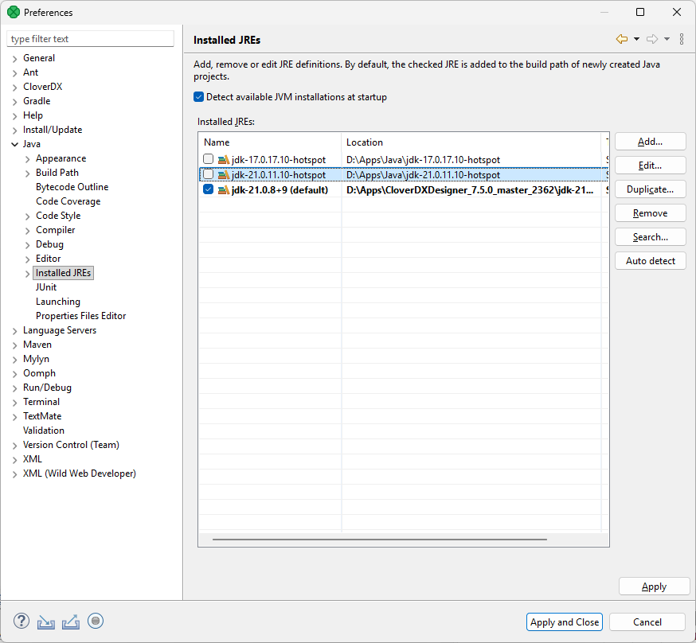
Task: Open the three-dot view menu icon
Action: point(682,39)
